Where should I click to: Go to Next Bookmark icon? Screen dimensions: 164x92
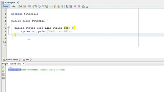[58, 6]
